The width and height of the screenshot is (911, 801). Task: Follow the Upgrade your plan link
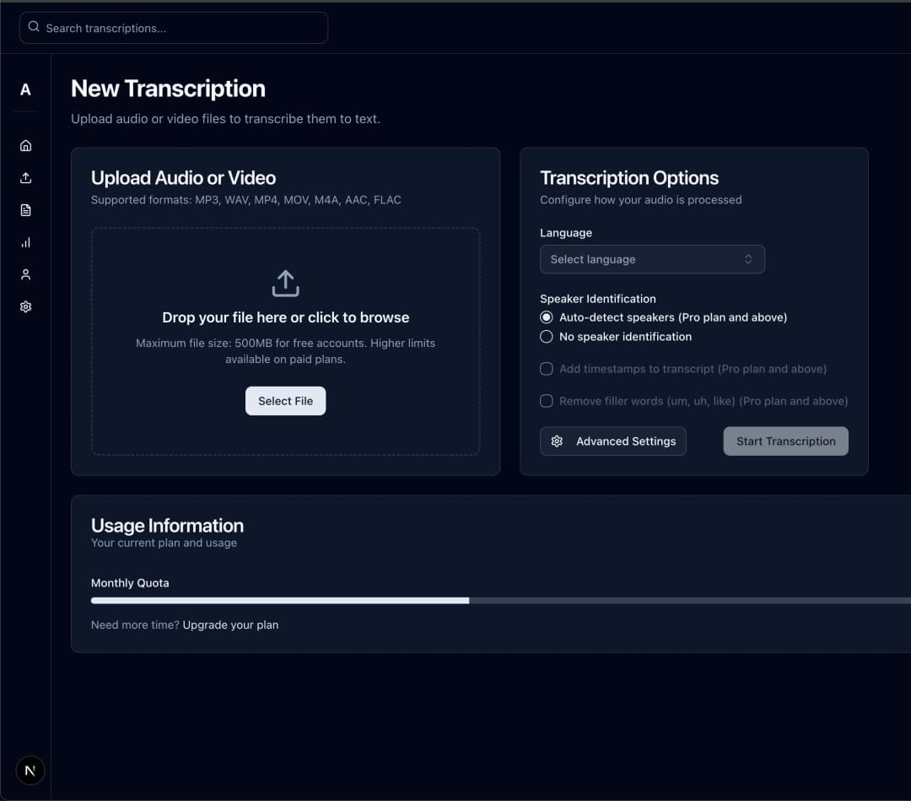pyautogui.click(x=230, y=625)
